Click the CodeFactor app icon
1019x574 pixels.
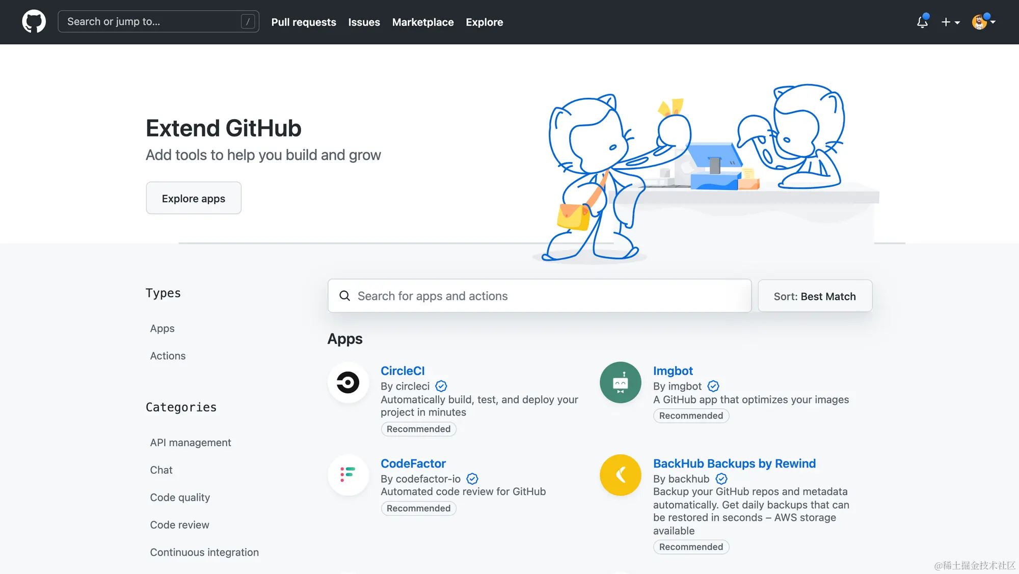click(x=348, y=475)
